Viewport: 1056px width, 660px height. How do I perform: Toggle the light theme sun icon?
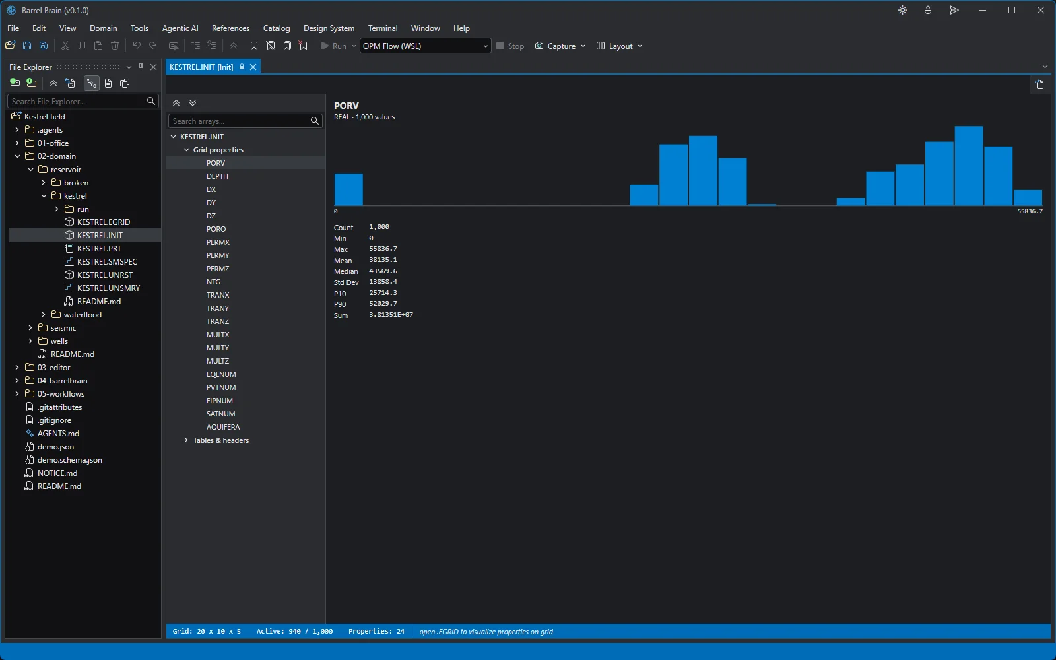pyautogui.click(x=902, y=10)
